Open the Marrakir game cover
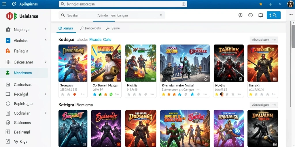The width and height of the screenshot is (295, 147). (263, 63)
